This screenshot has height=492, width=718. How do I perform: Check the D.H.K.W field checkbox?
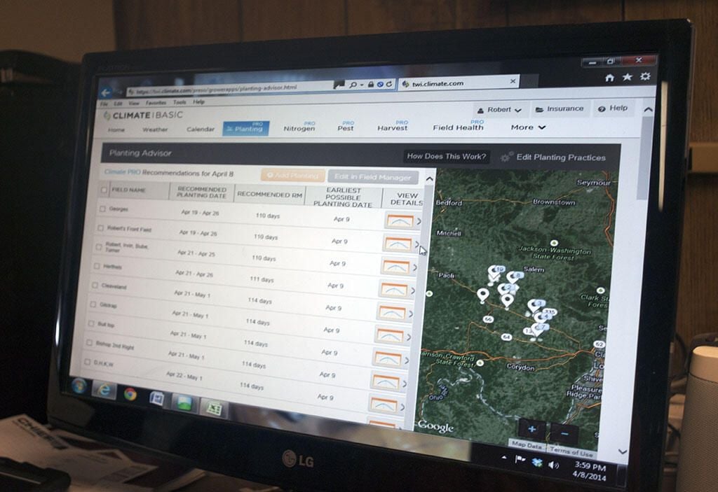tap(87, 362)
